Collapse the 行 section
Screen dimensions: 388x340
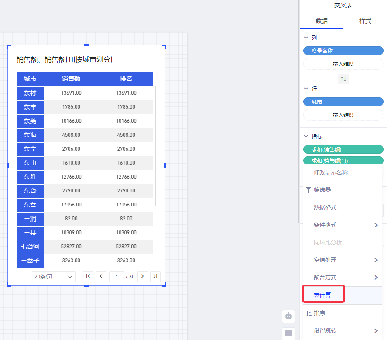pos(306,89)
